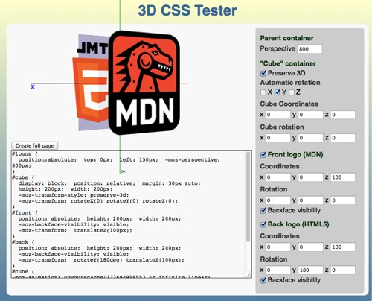Screen dimensions: 372x301
Task: Click Back logo Coordinates x field
Action: 278,247
